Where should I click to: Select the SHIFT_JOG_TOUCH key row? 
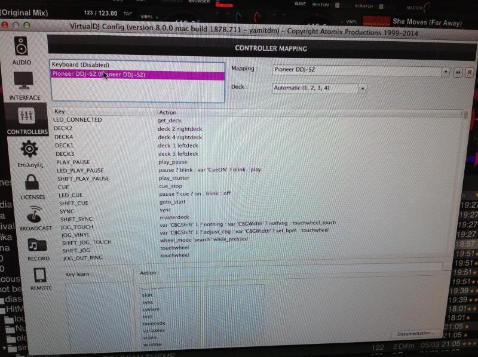(87, 242)
